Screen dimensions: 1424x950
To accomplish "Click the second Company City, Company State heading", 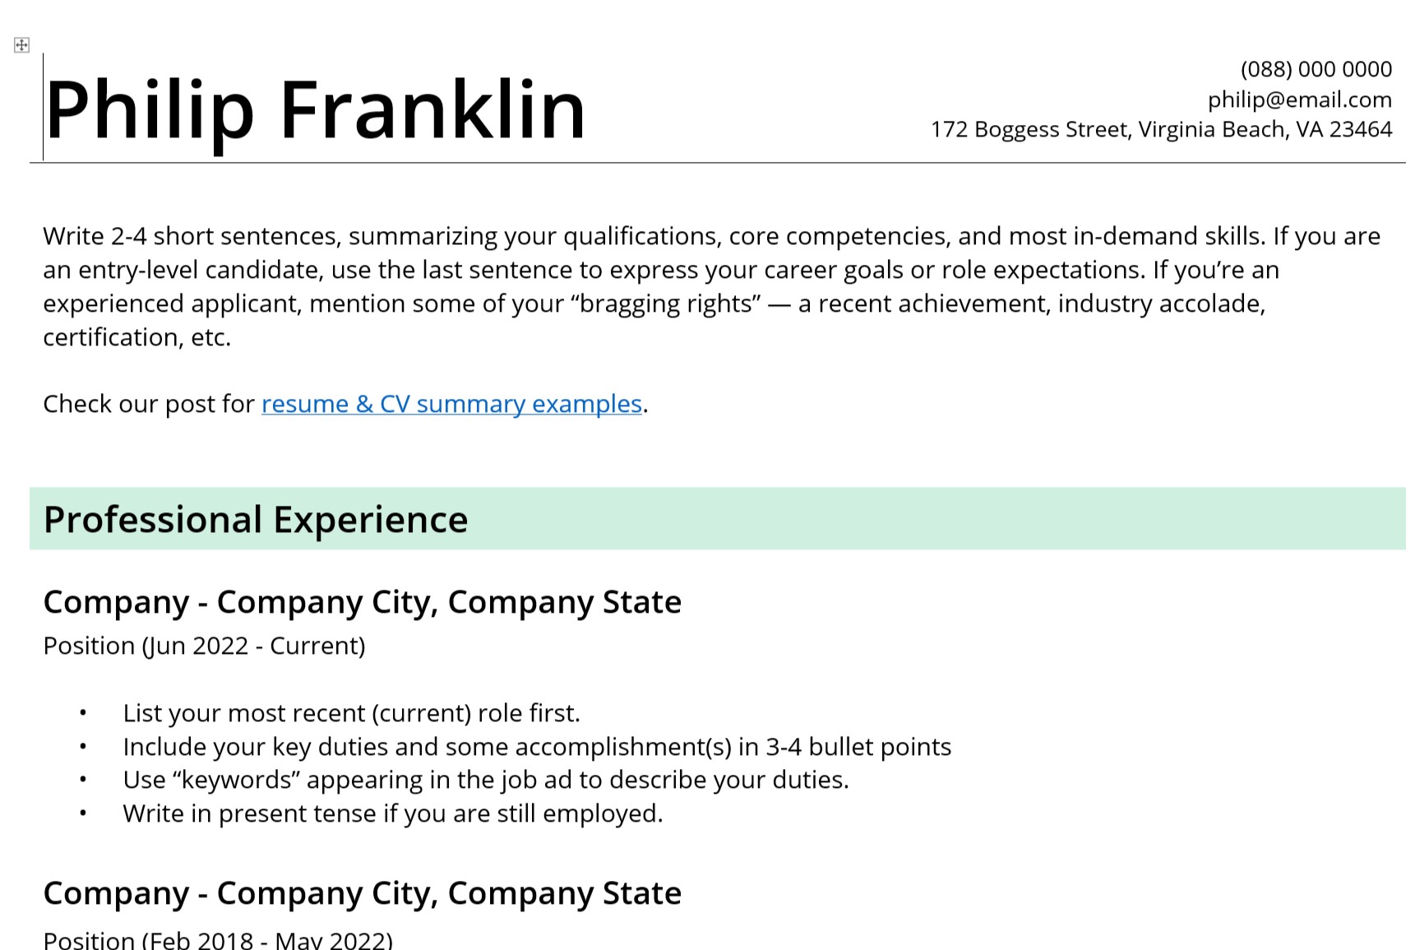I will [x=363, y=893].
